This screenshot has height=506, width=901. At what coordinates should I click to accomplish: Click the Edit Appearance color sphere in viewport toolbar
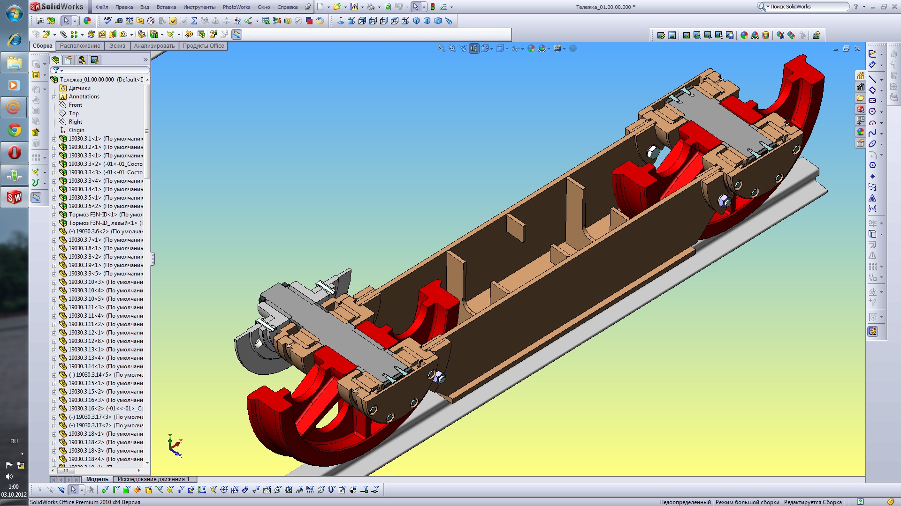[x=531, y=48]
